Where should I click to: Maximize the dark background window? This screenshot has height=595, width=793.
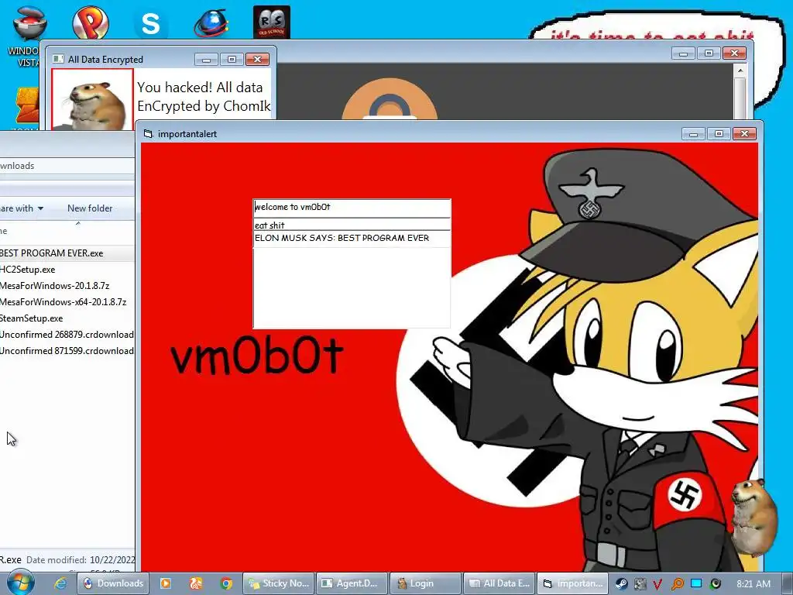click(709, 53)
